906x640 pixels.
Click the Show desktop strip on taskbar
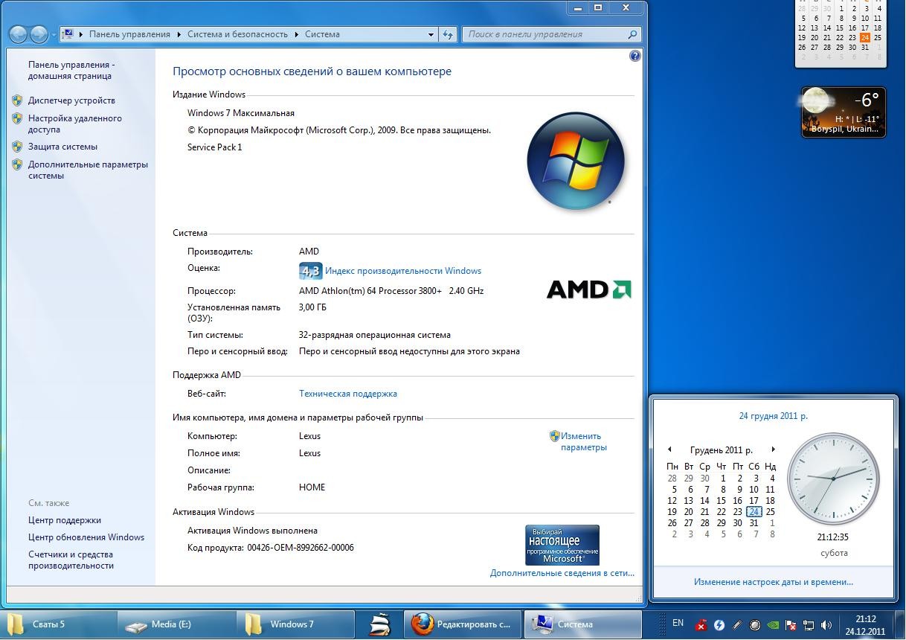(x=900, y=624)
